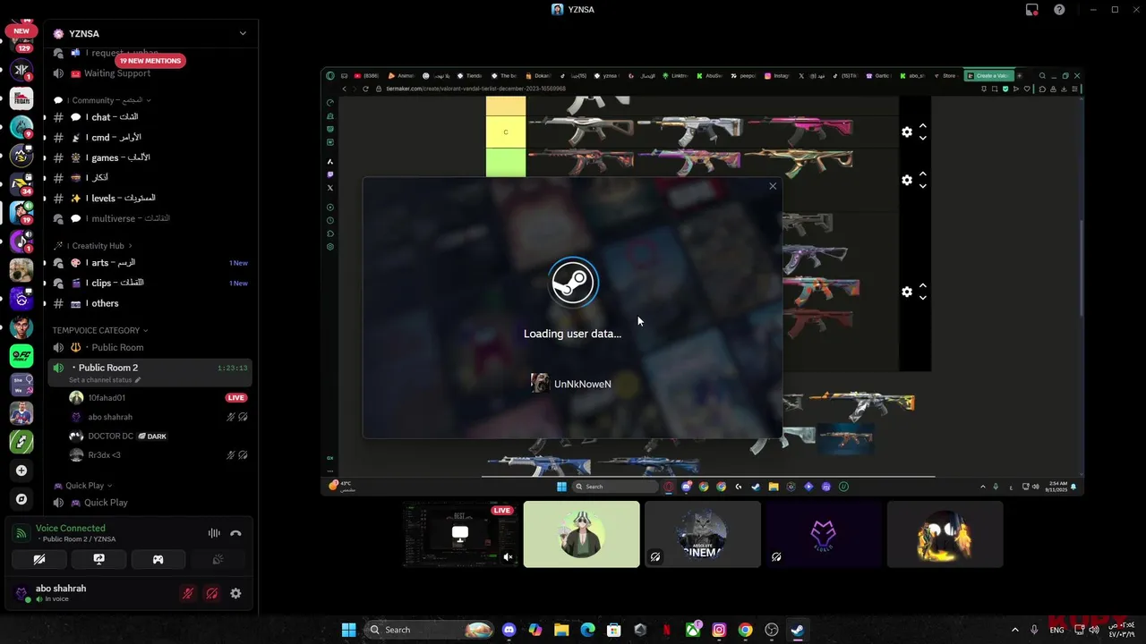Expand YZNSA server dropdown menu

(x=243, y=33)
